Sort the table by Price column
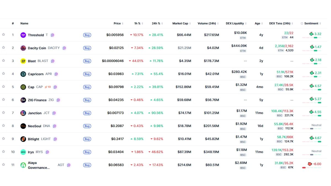 tap(119, 23)
